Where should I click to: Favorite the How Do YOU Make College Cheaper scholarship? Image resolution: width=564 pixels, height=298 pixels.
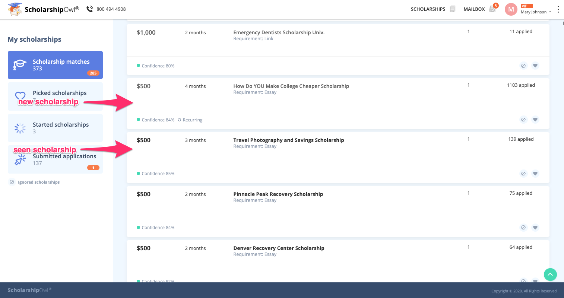pyautogui.click(x=535, y=120)
